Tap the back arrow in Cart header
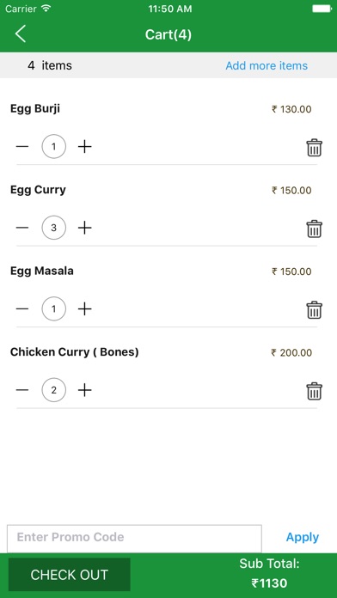Screen dimensions: 337x598 [x=21, y=34]
